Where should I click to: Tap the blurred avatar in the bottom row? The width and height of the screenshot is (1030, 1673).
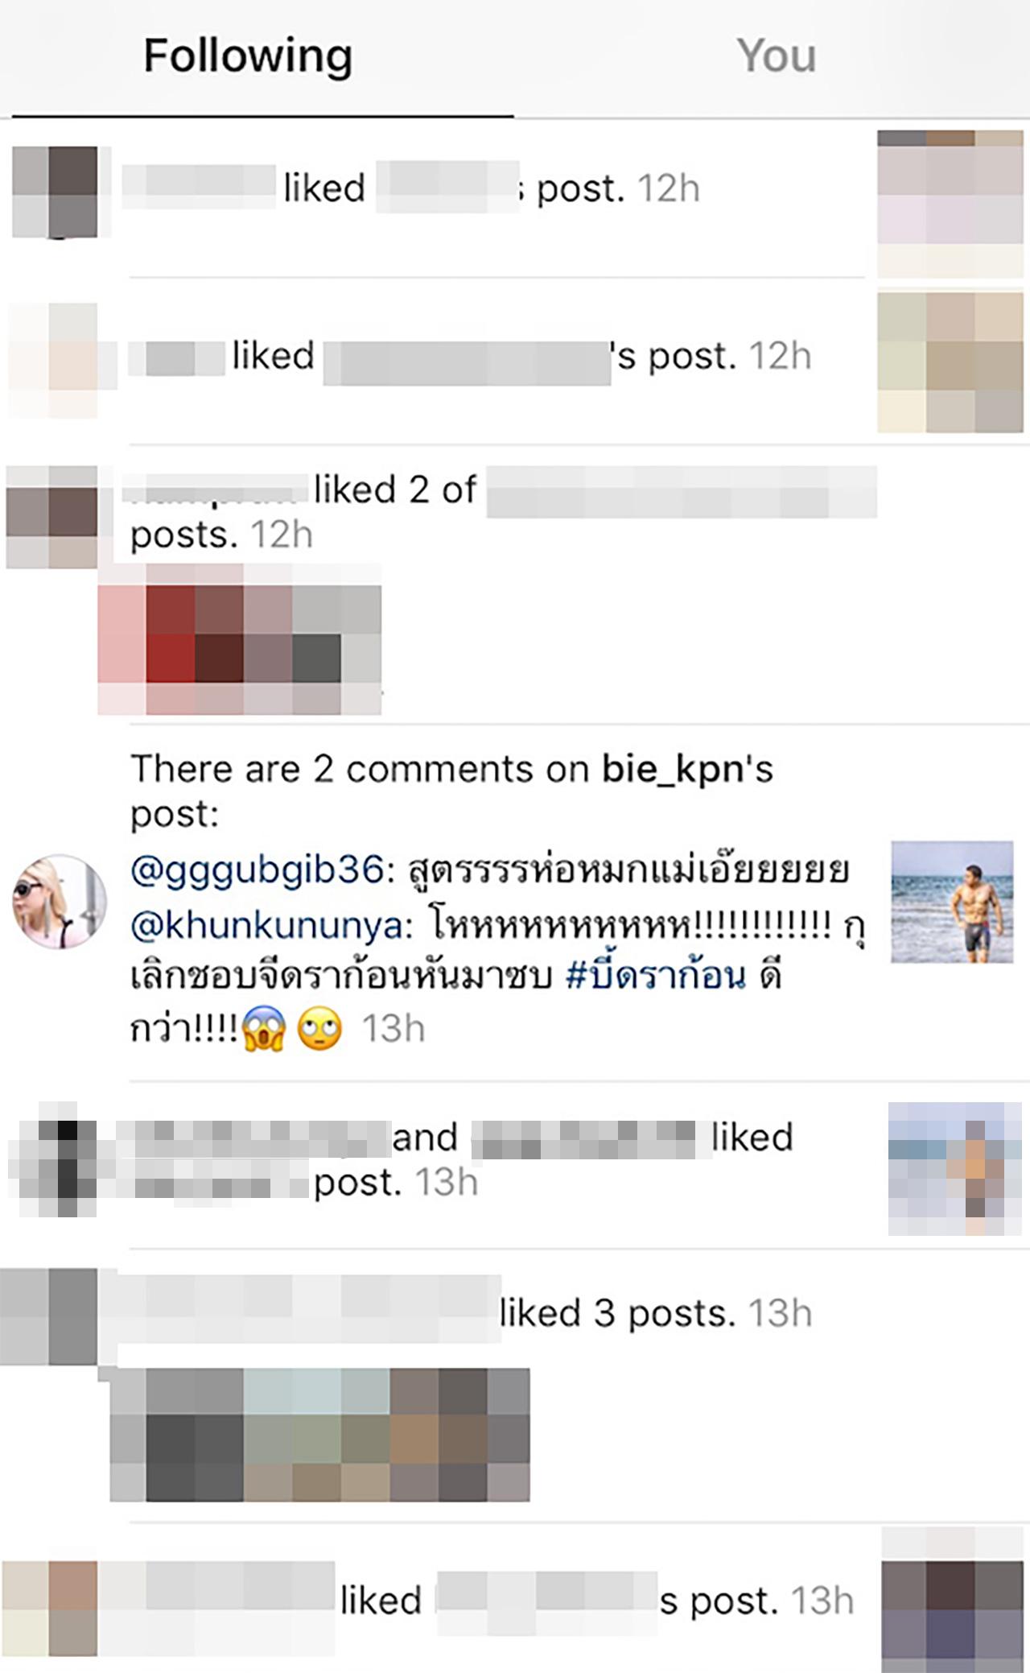click(x=50, y=1609)
